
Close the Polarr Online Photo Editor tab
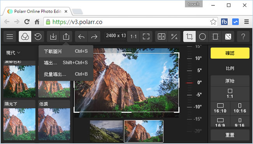(x=66, y=11)
